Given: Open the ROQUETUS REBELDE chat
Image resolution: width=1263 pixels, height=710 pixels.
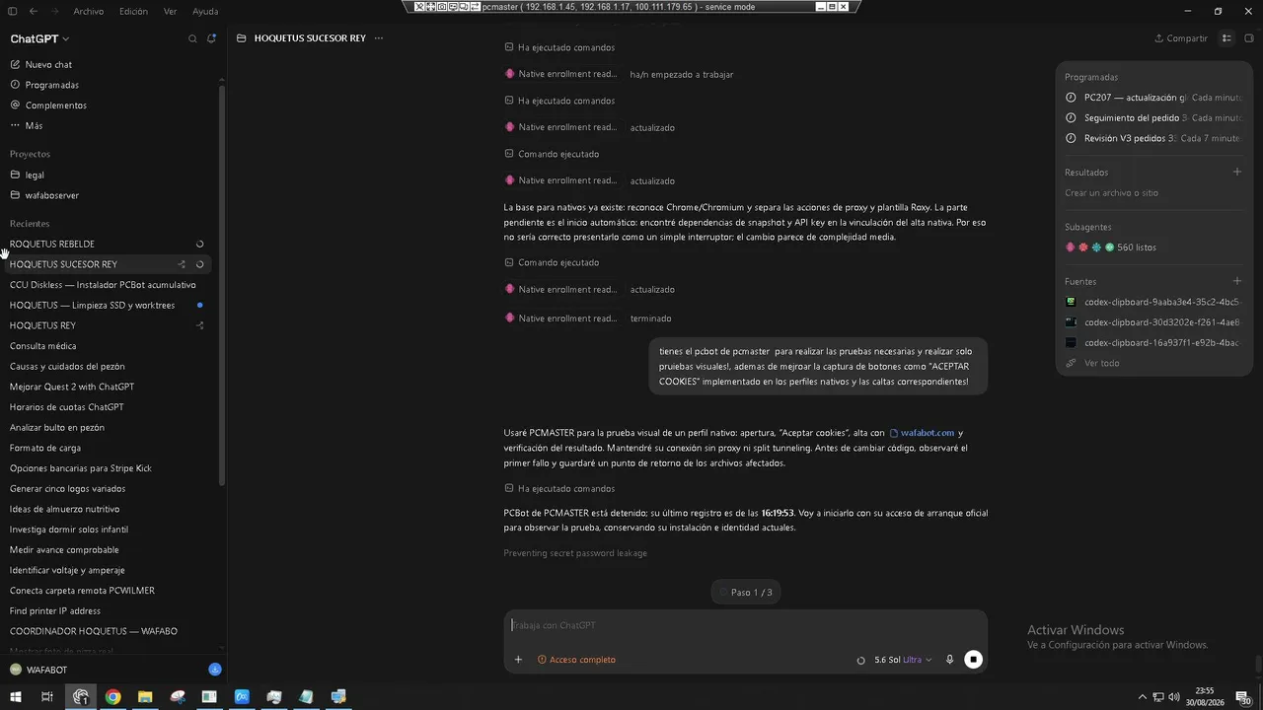Looking at the screenshot, I should (x=52, y=244).
